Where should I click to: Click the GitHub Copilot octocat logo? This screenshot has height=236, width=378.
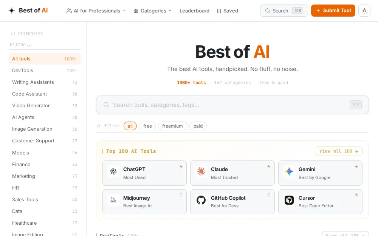coord(201,200)
